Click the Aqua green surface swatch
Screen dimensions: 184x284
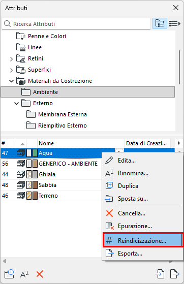pyautogui.click(x=35, y=153)
